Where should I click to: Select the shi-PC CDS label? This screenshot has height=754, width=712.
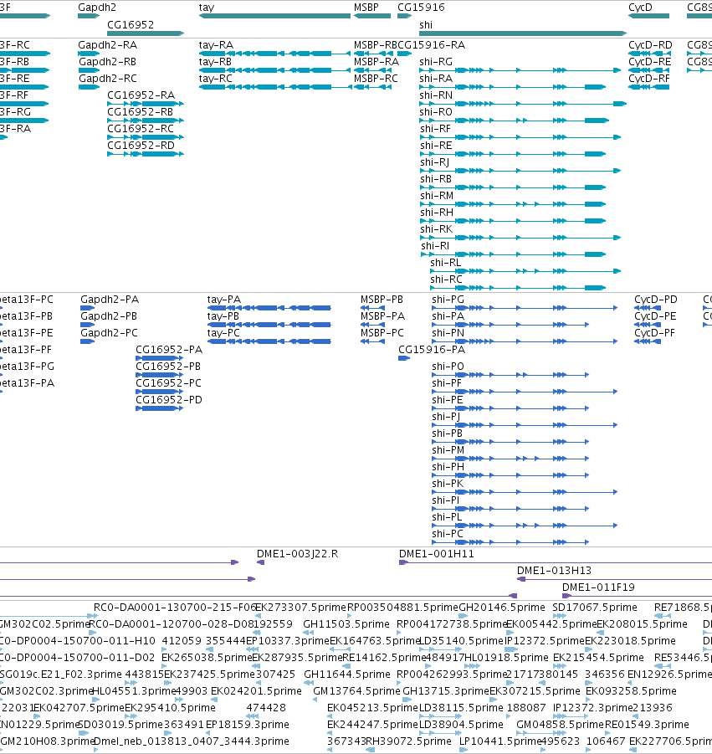coord(447,533)
